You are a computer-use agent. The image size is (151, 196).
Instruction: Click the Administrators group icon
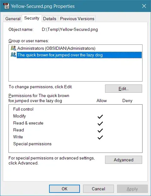click(x=13, y=48)
